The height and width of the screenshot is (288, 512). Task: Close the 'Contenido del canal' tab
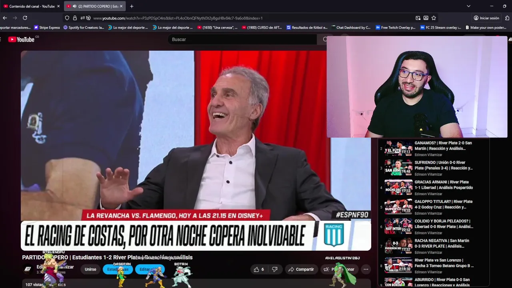click(58, 6)
